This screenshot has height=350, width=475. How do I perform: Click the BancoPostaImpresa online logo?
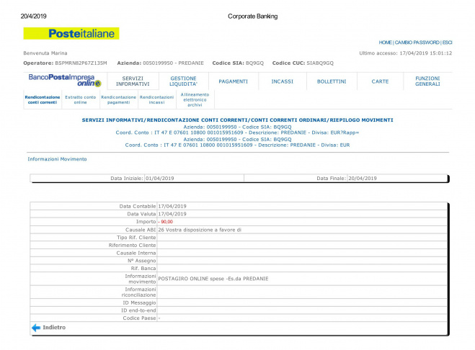(x=64, y=81)
